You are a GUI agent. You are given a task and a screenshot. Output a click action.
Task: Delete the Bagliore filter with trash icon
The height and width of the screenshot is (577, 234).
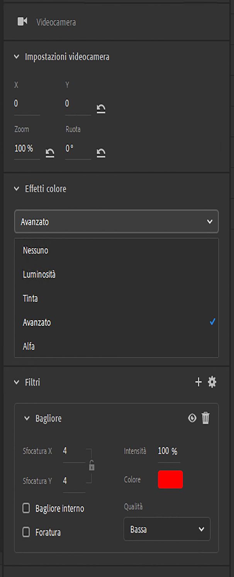click(x=206, y=418)
